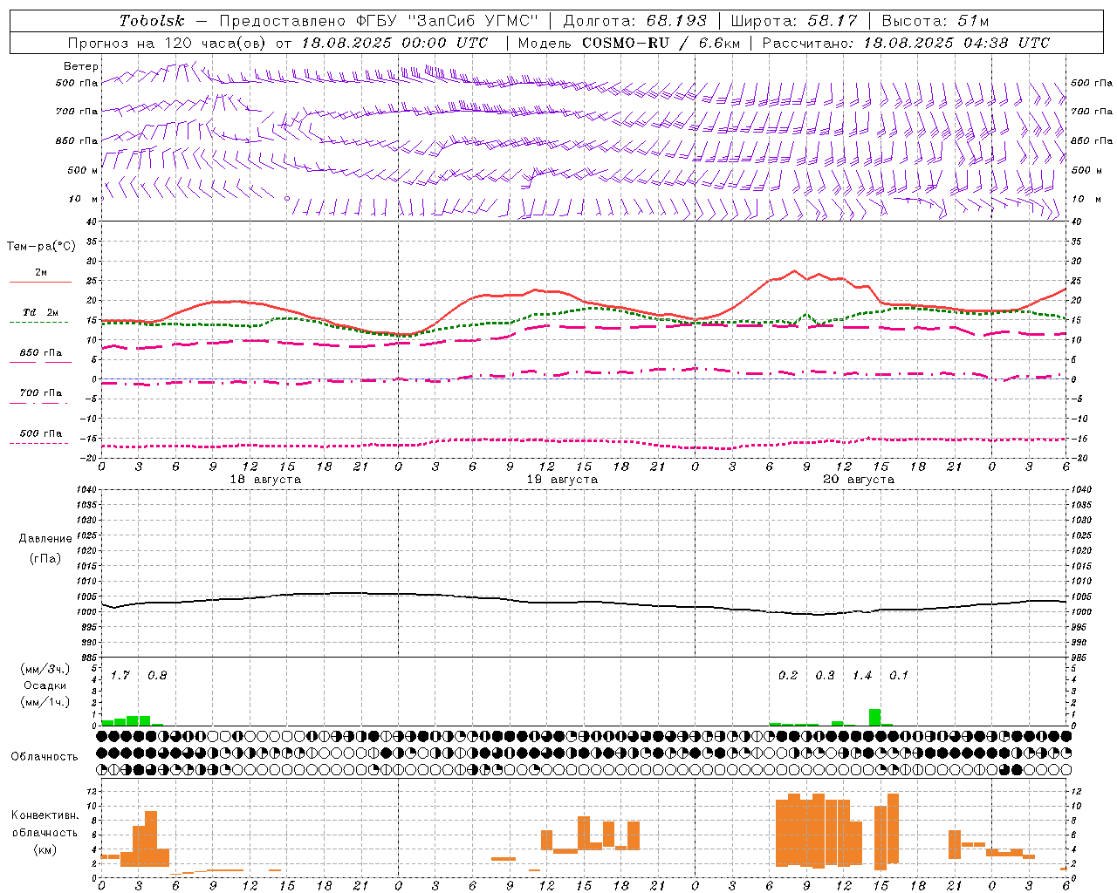
Task: Click the "0.8" precipitation total
Action: click(x=157, y=676)
